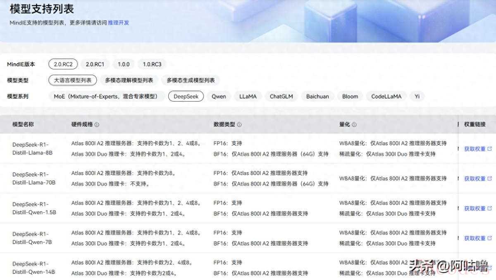This screenshot has width=496, height=280.
Task: Choose MindIE version 1.0.0
Action: click(x=124, y=64)
